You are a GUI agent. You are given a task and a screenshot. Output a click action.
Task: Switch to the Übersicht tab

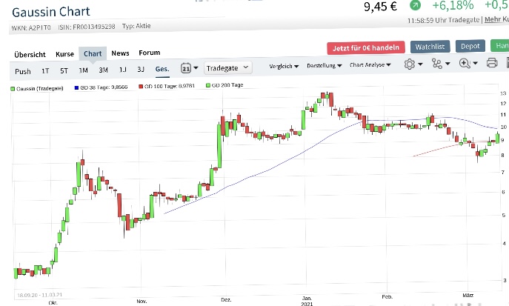click(30, 54)
